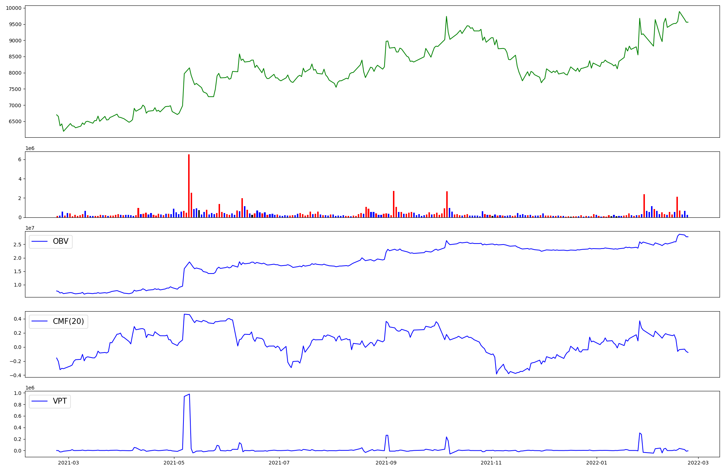Click the 1.0 tick on VPT axis
Viewport: 725px width, 471px height.
pos(17,393)
